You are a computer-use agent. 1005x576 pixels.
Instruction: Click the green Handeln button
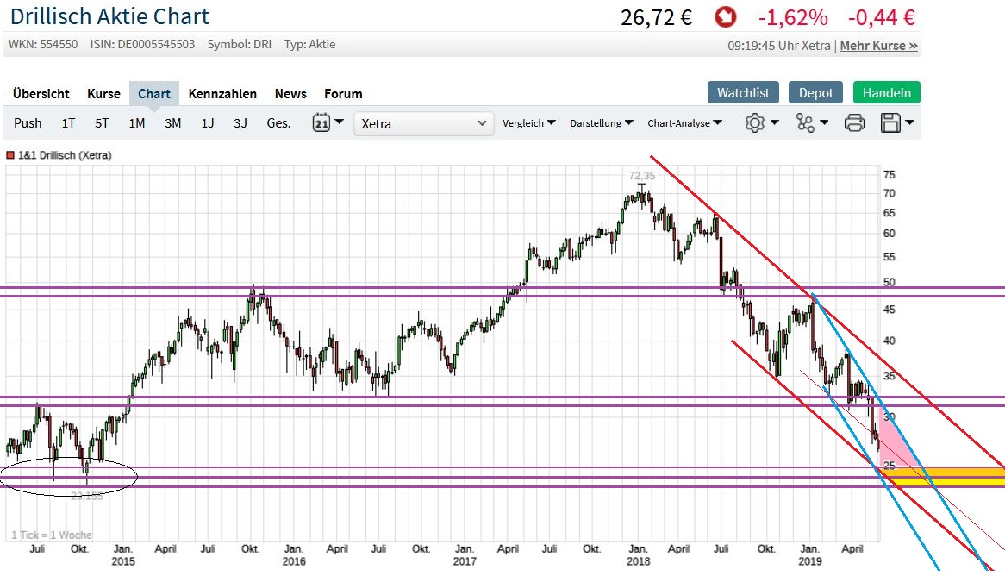886,92
